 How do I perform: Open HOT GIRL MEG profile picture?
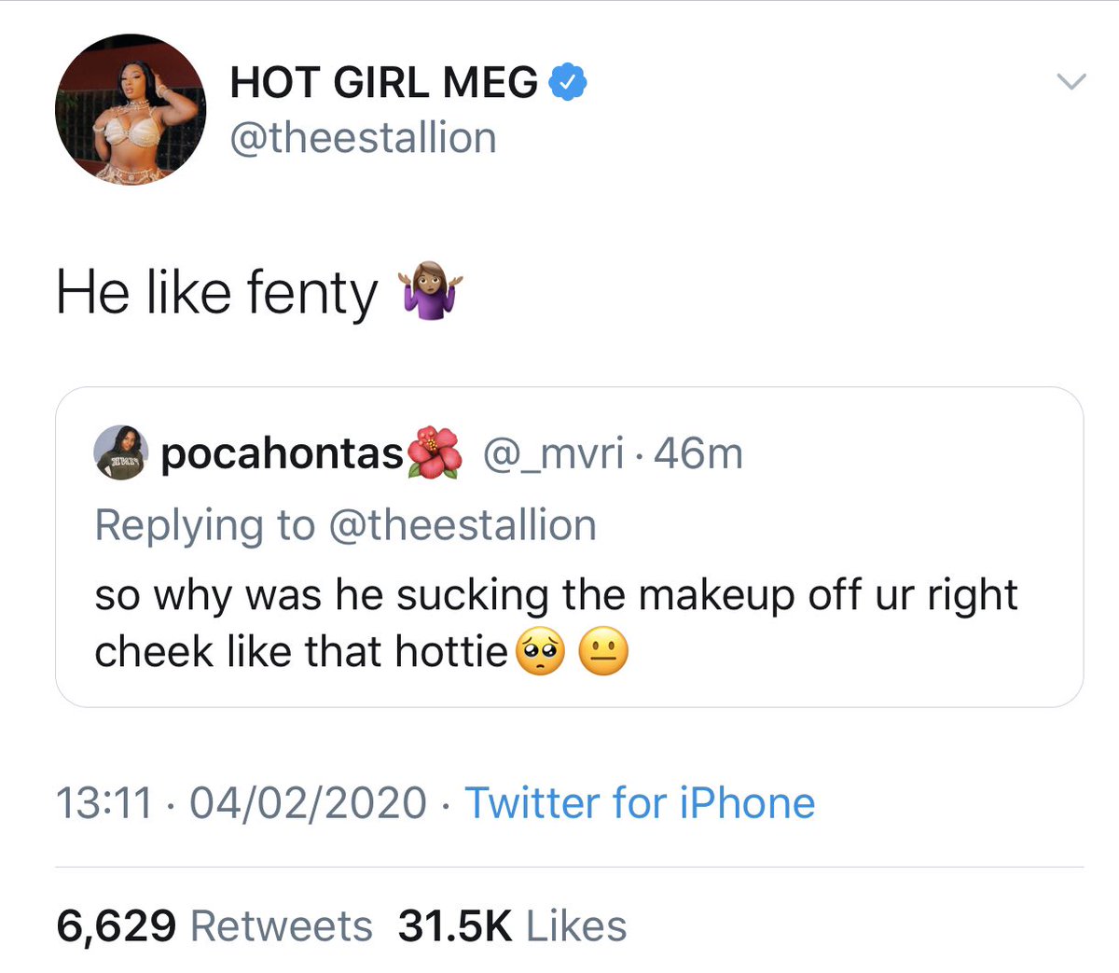[130, 109]
